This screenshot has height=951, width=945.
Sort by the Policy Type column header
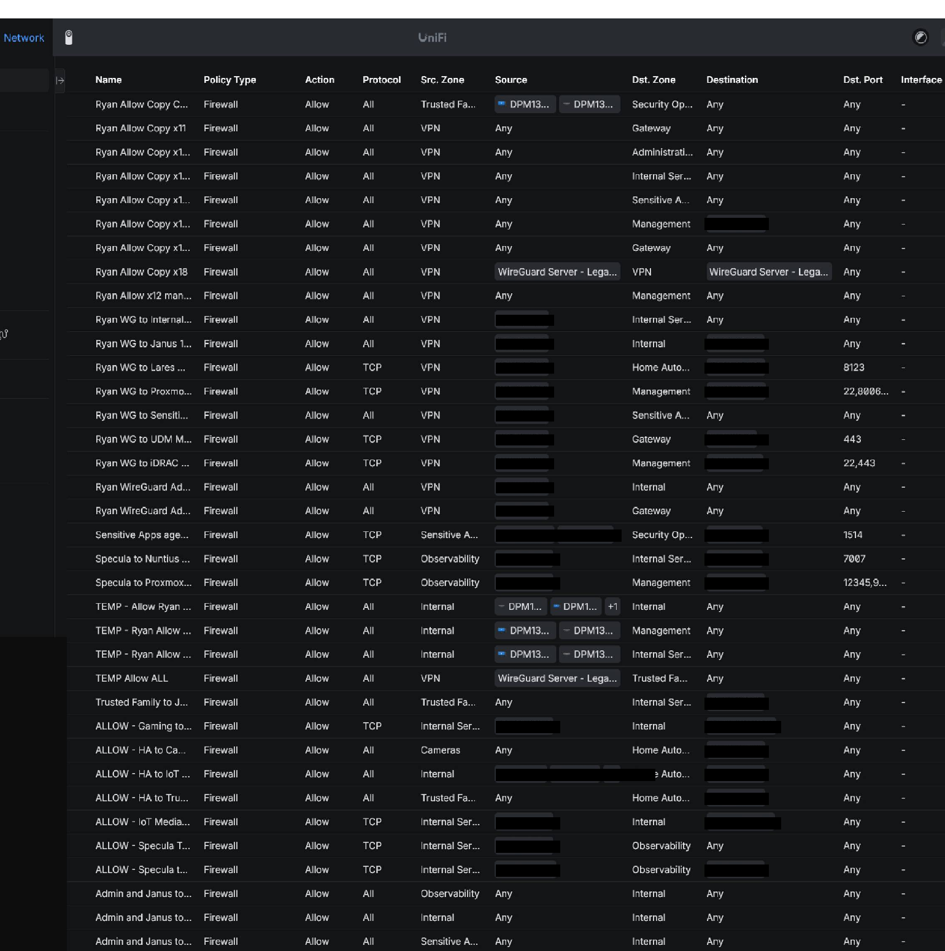coord(229,80)
